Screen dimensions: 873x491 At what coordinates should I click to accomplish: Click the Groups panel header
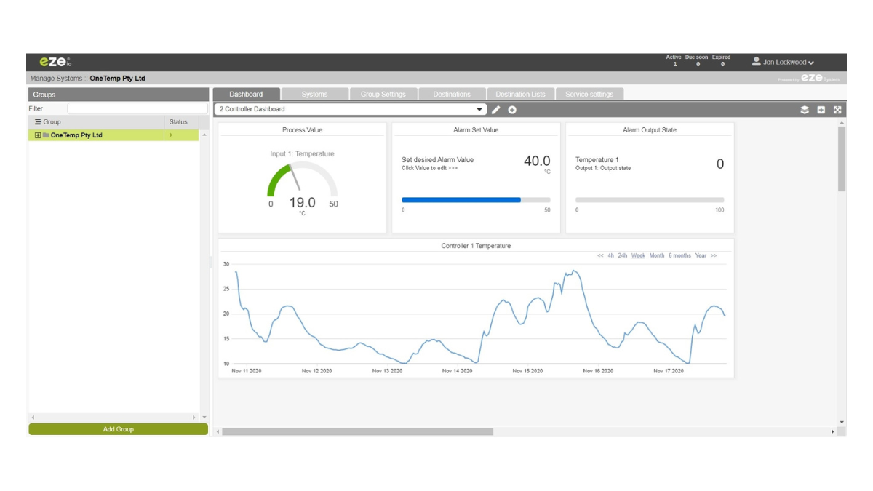tap(118, 95)
